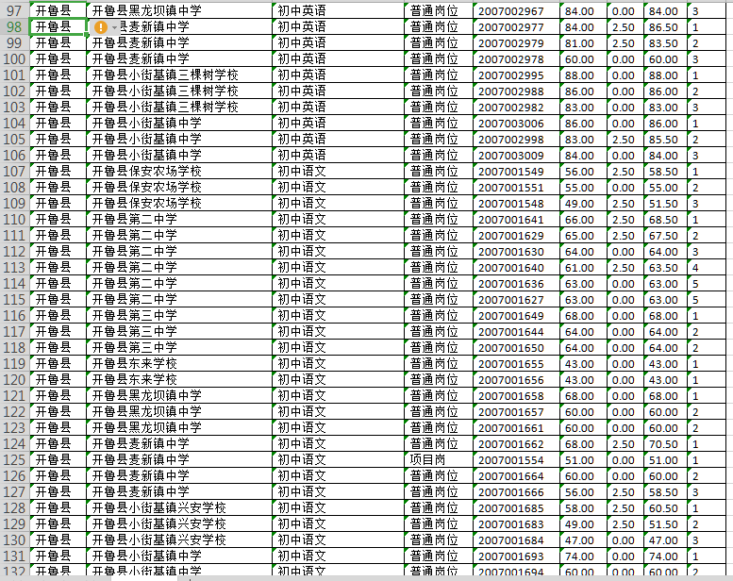
Task: Click the rank cell 4 in row 113
Action: point(696,268)
